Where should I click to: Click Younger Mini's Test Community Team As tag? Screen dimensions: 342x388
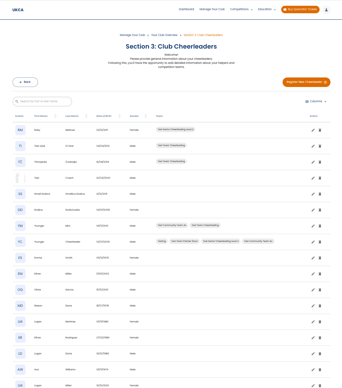pyautogui.click(x=172, y=225)
